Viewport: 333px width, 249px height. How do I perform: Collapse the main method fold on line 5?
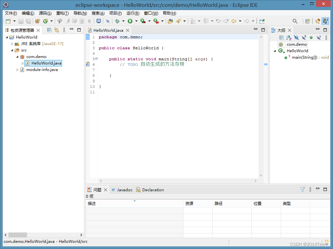[96, 59]
